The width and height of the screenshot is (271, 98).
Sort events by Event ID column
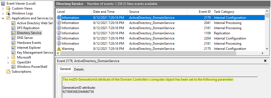click(x=200, y=12)
